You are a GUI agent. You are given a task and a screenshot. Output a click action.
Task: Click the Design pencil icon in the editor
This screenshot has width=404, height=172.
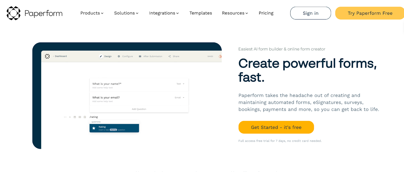pos(101,56)
